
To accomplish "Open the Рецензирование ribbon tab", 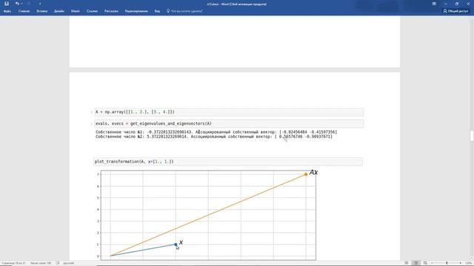I will pyautogui.click(x=136, y=11).
